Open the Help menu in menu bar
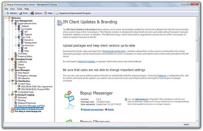 pos(27,9)
